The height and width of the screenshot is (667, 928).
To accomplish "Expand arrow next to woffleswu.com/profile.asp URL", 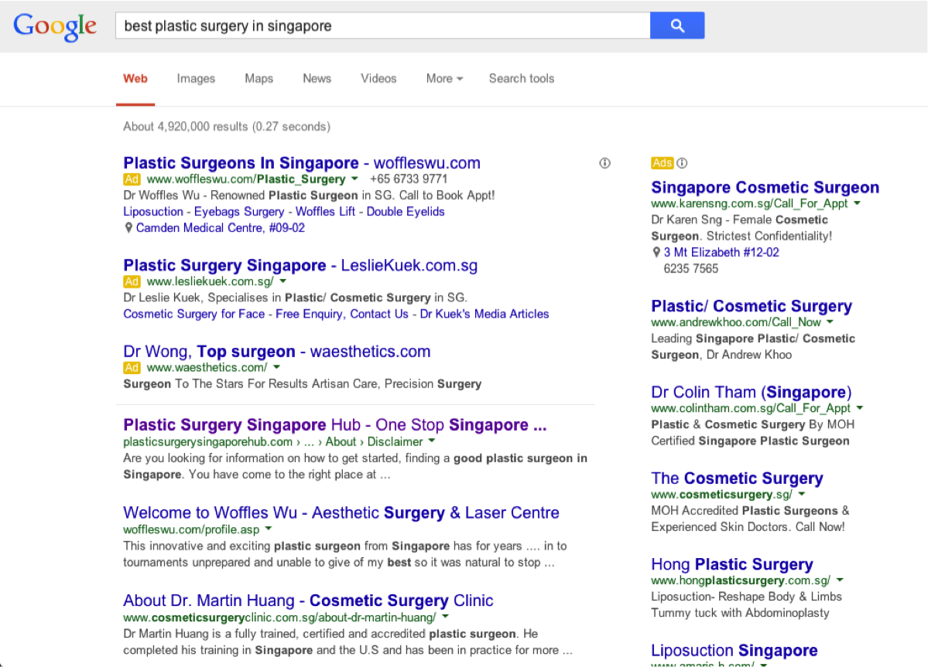I will [x=268, y=528].
